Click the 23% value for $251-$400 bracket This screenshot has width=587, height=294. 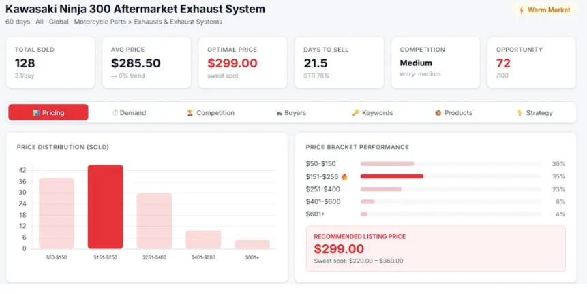coord(558,189)
